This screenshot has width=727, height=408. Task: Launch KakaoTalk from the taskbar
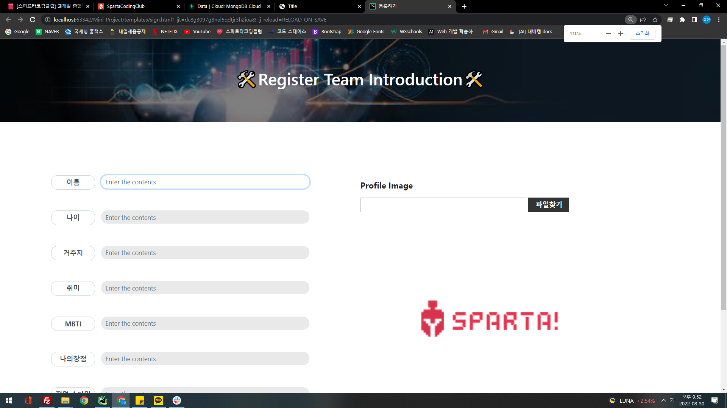158,400
